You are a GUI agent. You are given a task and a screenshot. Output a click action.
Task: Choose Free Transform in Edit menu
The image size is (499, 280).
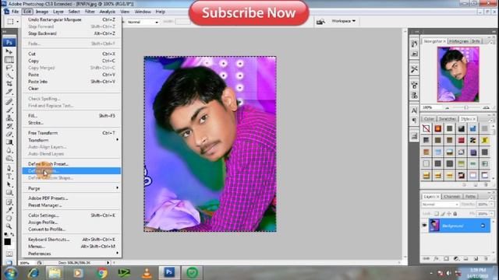(72, 133)
